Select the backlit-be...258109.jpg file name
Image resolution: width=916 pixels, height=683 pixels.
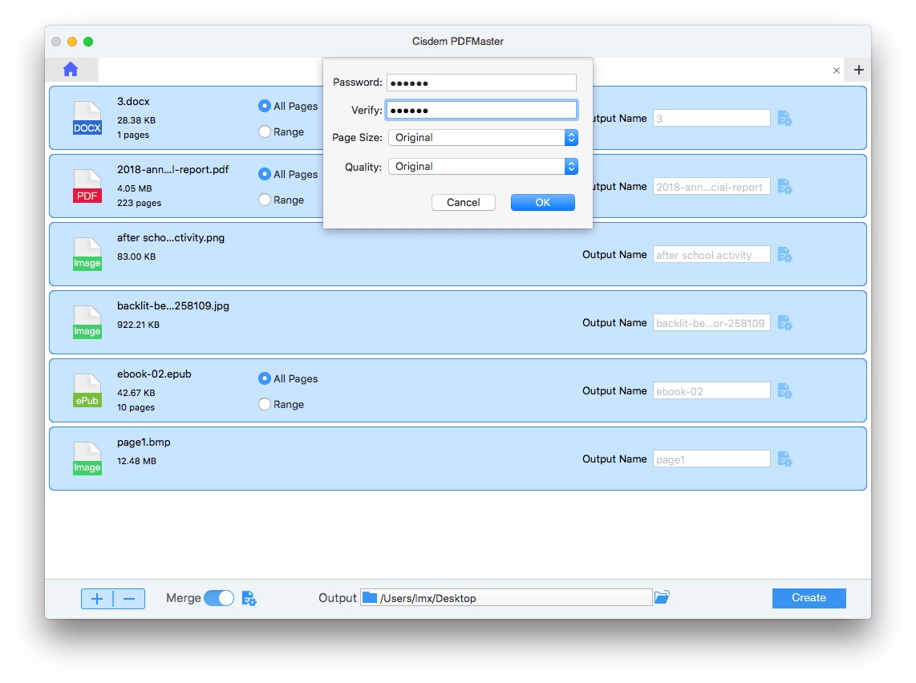tap(173, 306)
